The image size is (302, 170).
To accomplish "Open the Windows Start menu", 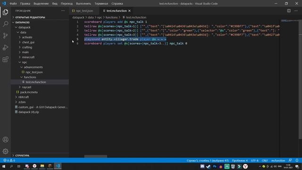I will tap(4, 166).
